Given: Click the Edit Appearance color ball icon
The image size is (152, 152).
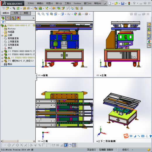Looking at the screenshot, I should pyautogui.click(x=75, y=14).
